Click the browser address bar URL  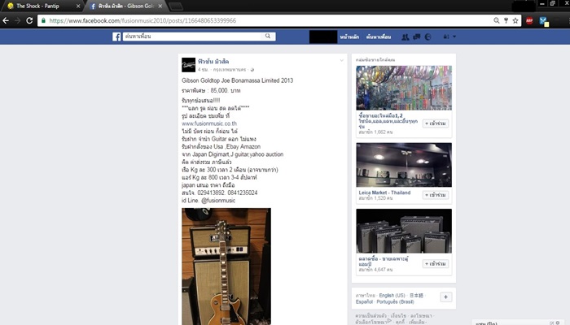[x=142, y=20]
